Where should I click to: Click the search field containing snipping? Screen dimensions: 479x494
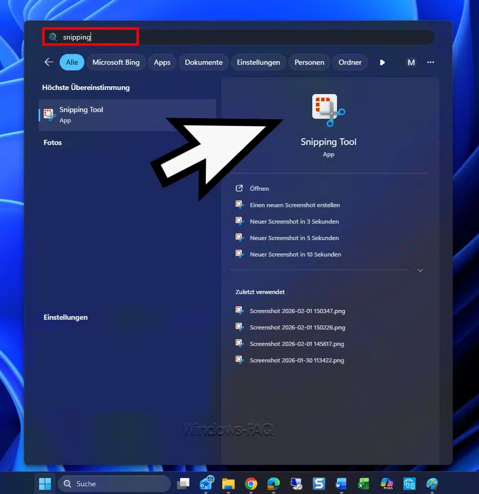237,37
